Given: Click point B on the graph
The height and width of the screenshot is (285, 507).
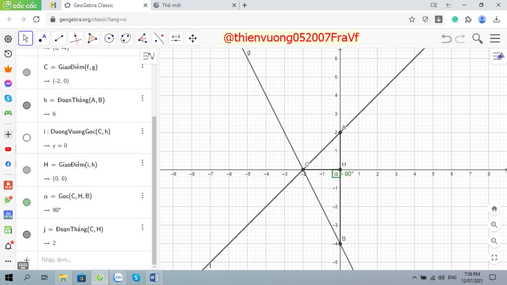Looking at the screenshot, I should [340, 244].
